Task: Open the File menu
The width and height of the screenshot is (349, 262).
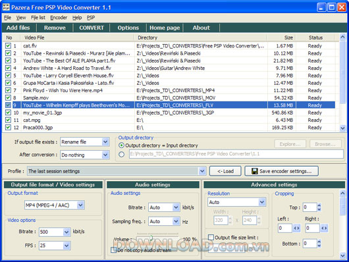Action: click(x=7, y=18)
